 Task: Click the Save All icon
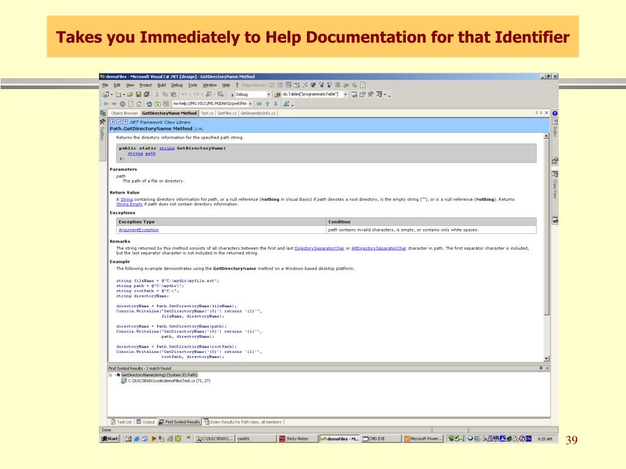147,95
